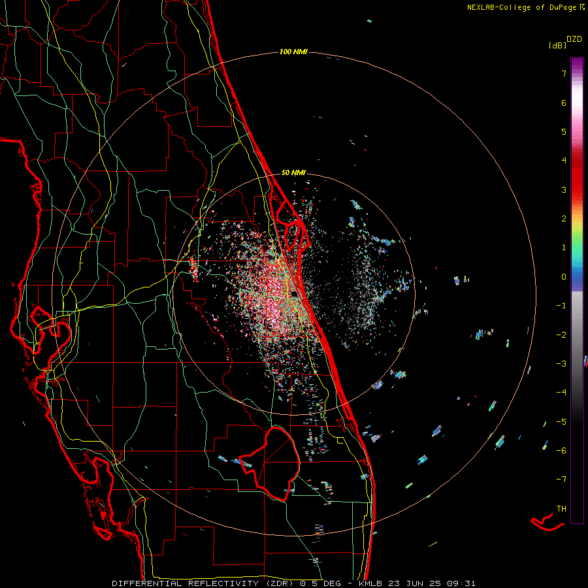Click the DZD product label above color scale
Image resolution: width=588 pixels, height=588 pixels.
[574, 39]
